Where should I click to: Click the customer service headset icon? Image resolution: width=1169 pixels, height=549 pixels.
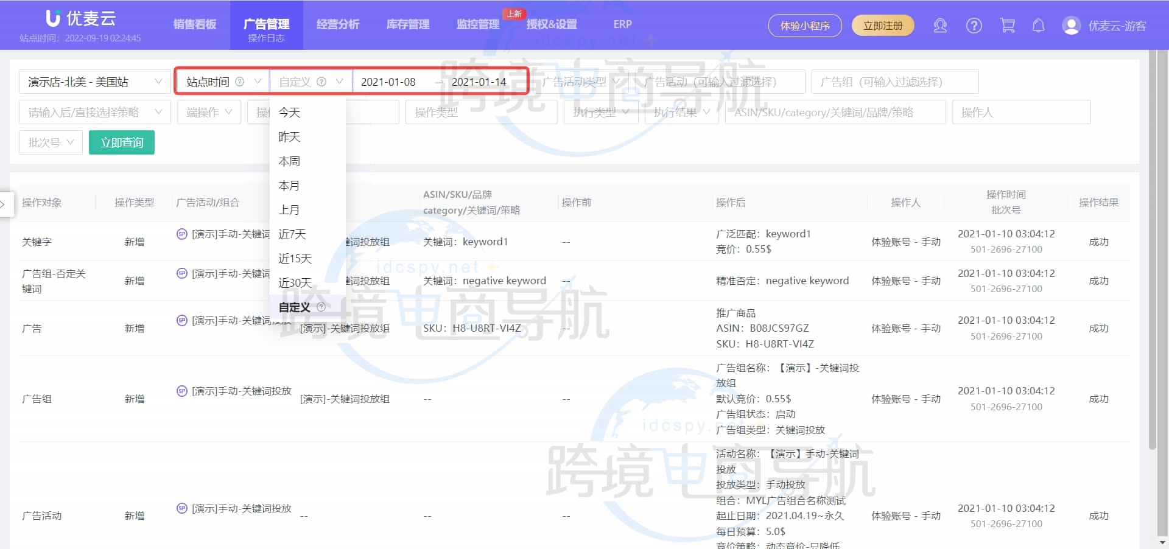coord(940,26)
